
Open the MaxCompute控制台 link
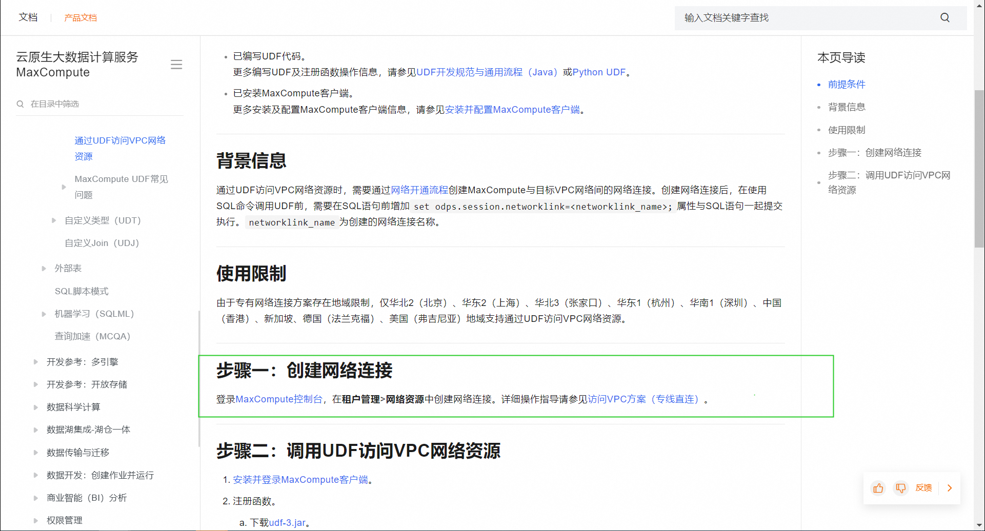tap(279, 399)
